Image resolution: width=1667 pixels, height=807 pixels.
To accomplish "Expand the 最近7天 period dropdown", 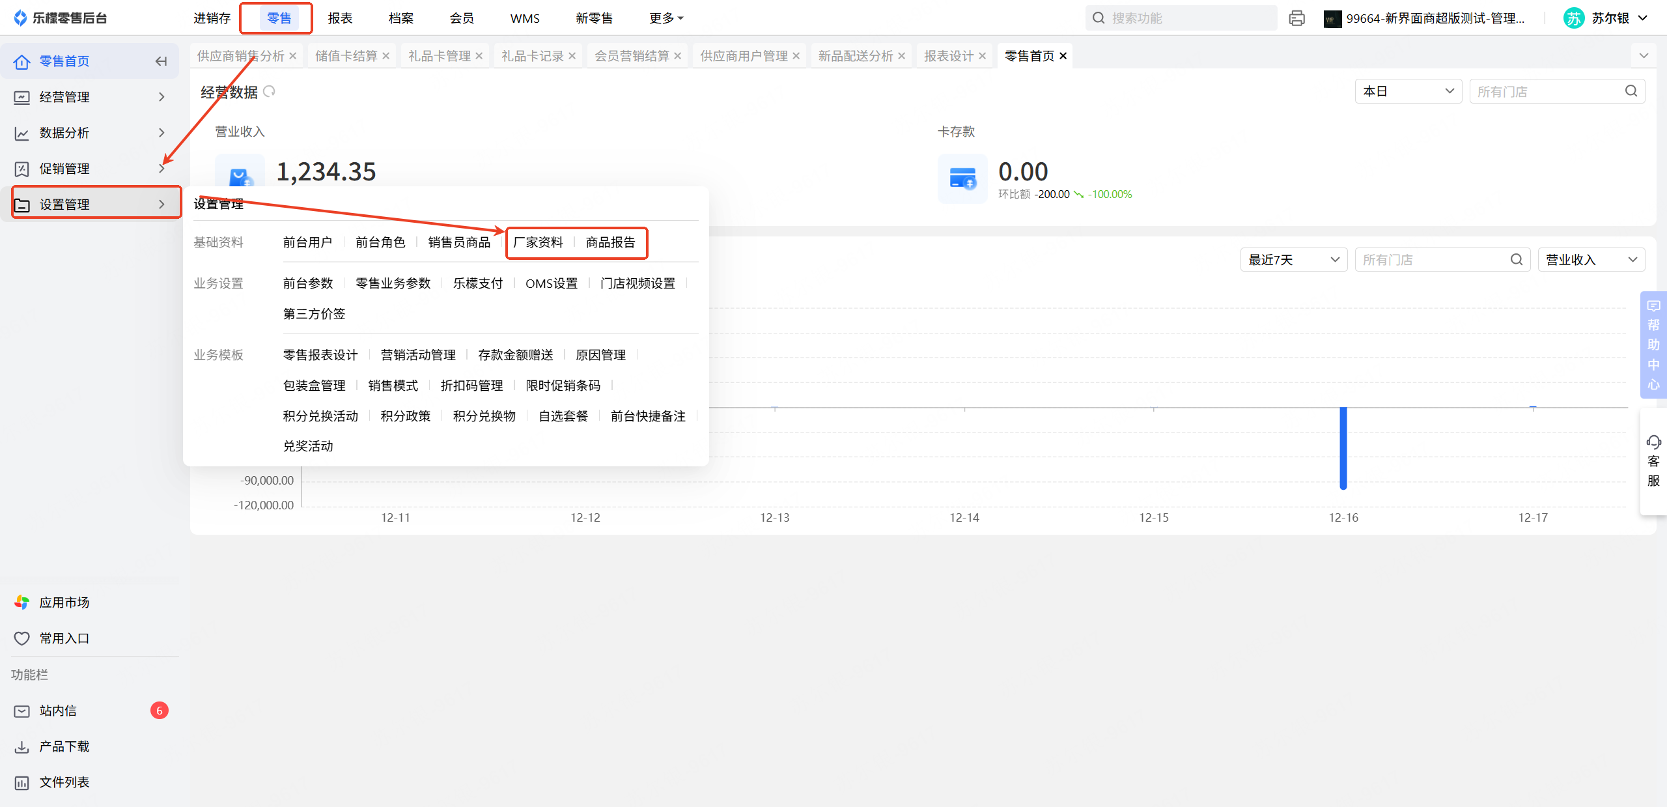I will click(x=1293, y=260).
